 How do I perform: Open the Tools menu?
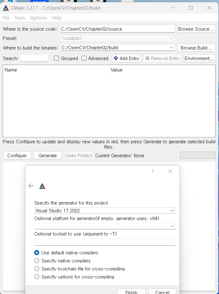tap(20, 18)
